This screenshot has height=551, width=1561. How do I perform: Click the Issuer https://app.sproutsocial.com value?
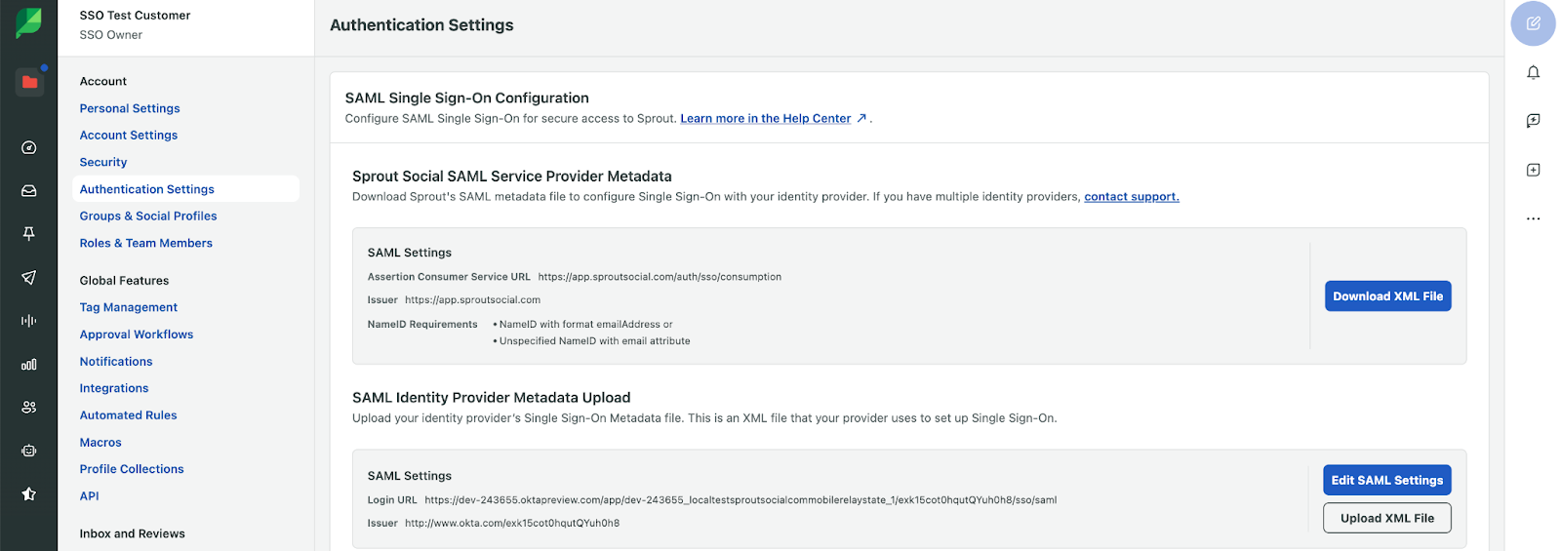pyautogui.click(x=472, y=300)
